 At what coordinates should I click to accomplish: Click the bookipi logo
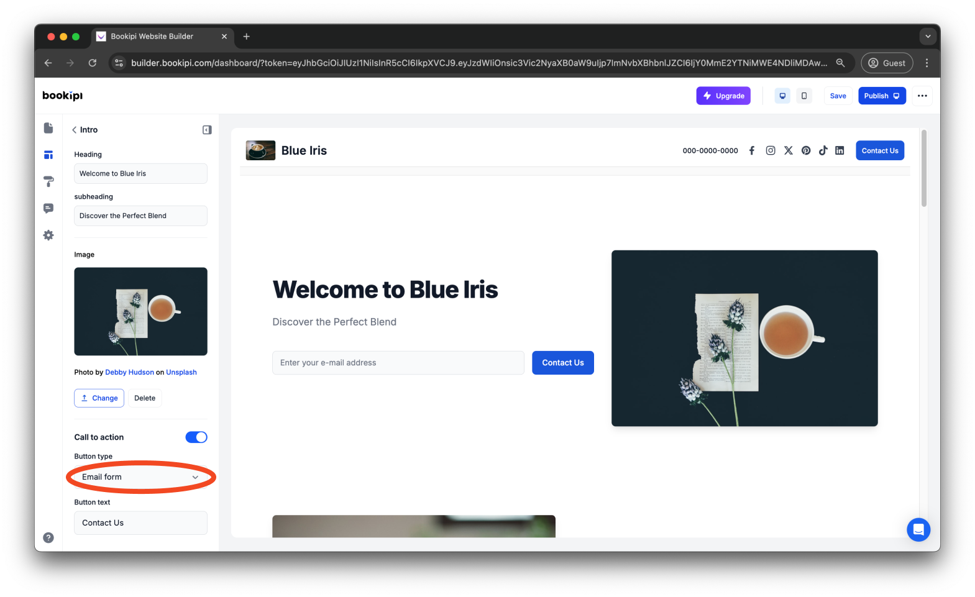[x=62, y=96]
